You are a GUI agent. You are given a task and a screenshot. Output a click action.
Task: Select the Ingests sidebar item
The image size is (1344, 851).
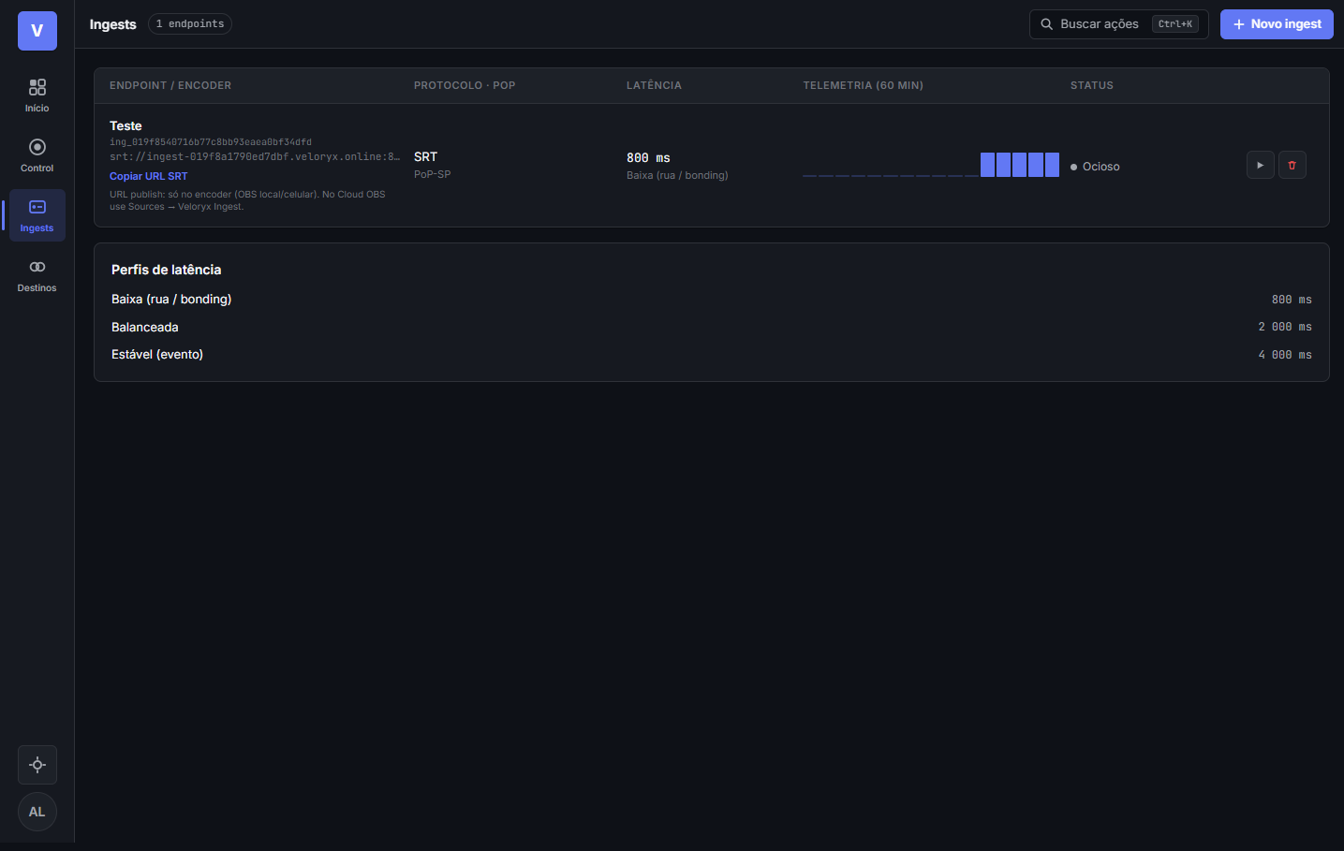(37, 215)
